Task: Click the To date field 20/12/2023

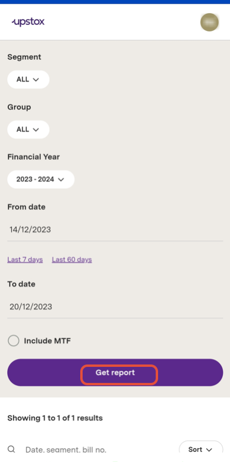Action: [115, 307]
